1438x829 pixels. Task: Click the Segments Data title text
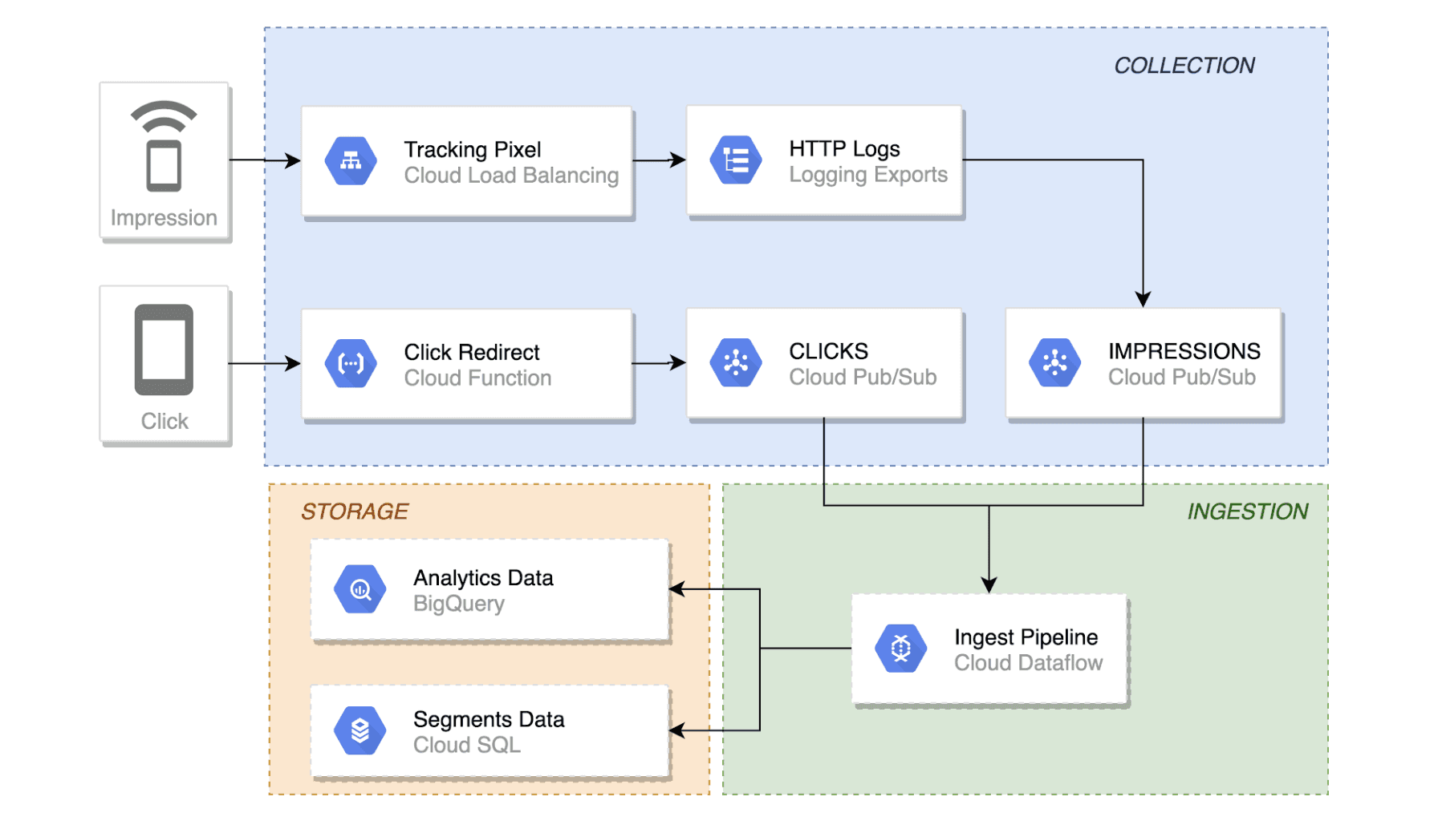(489, 719)
